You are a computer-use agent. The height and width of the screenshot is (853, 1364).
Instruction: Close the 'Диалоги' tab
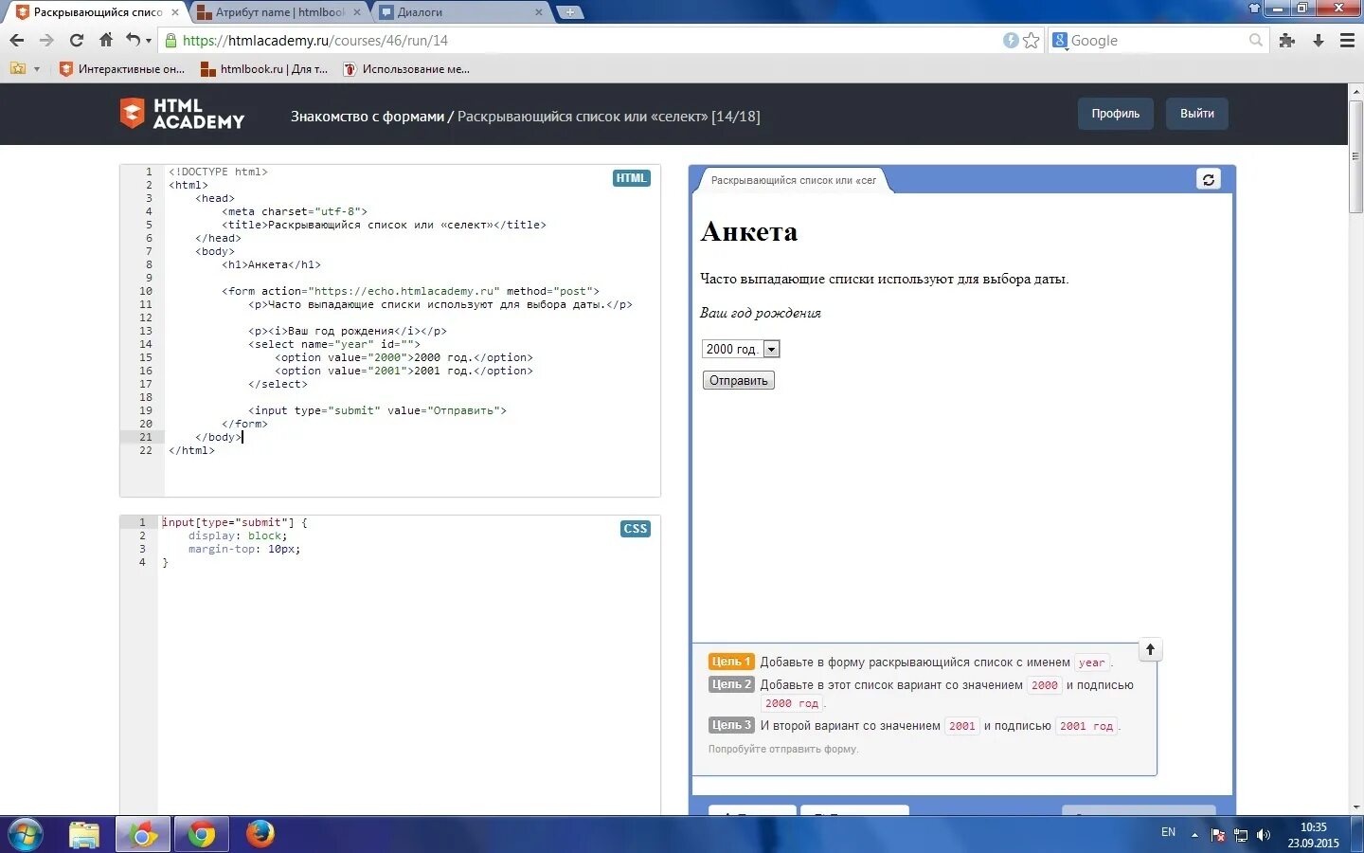tap(539, 12)
